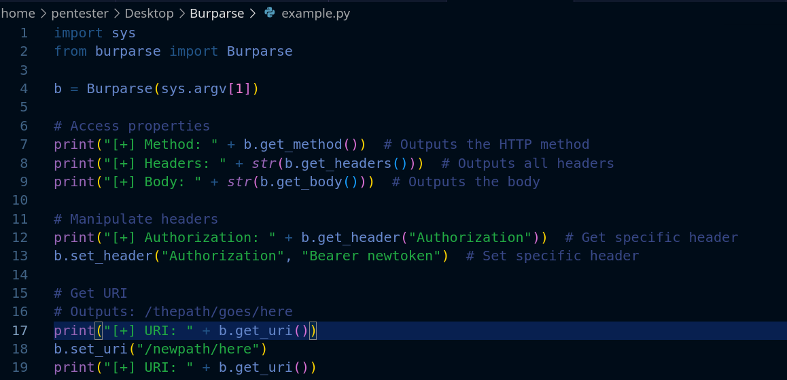Expand chevron after 'Burparse' in breadcrumb
Viewport: 787px width, 380px height.
point(253,14)
